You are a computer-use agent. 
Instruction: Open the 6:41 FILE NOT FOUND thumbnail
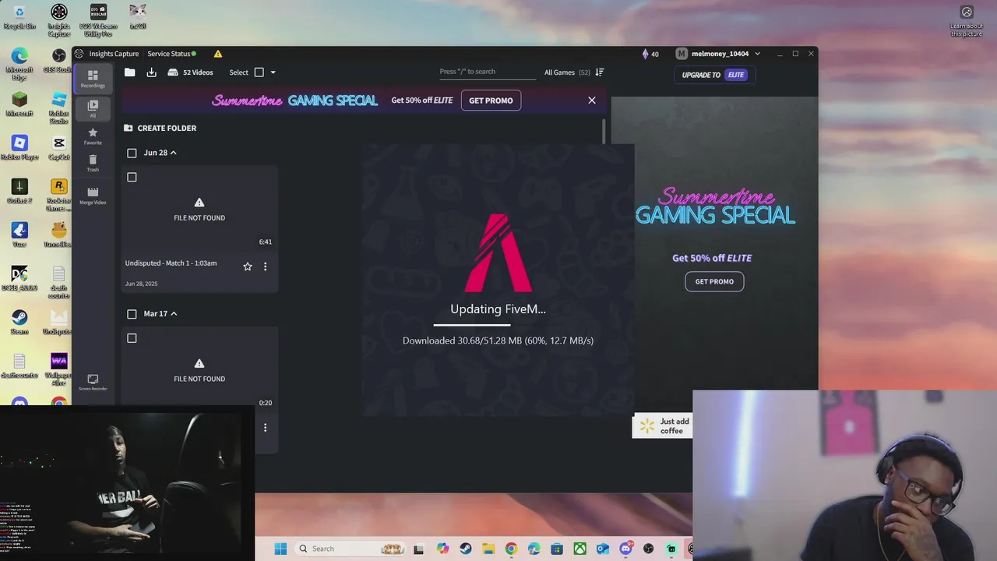tap(199, 209)
